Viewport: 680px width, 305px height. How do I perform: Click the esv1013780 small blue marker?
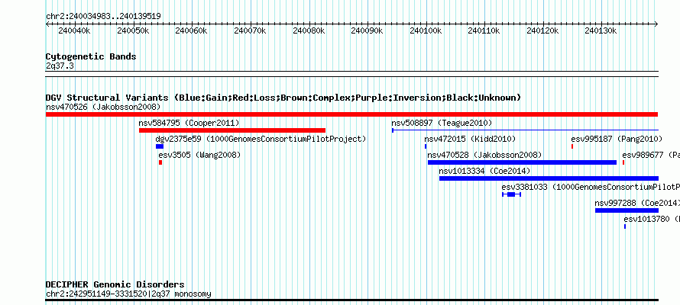625,226
